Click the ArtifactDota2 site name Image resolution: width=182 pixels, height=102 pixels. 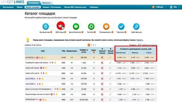pyautogui.click(x=30, y=99)
